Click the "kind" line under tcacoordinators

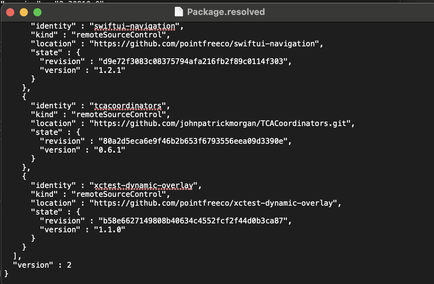tap(100, 114)
